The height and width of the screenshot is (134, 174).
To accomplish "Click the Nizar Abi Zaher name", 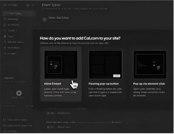I will click(x=59, y=18).
